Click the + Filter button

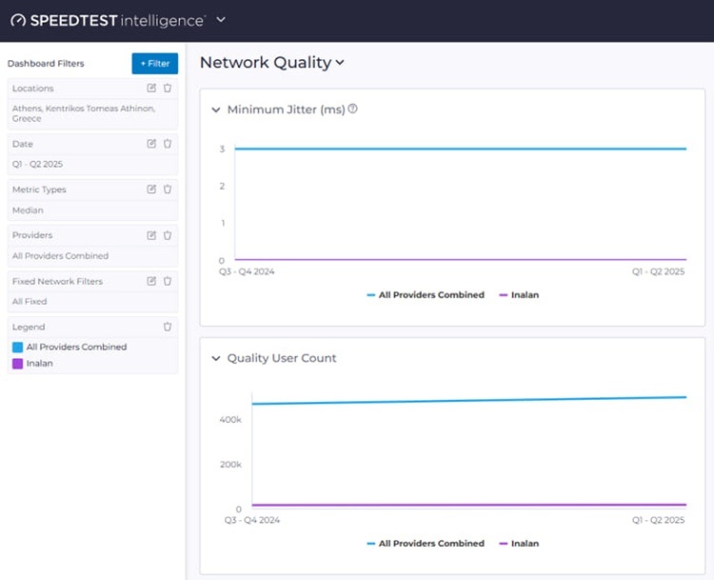(154, 64)
